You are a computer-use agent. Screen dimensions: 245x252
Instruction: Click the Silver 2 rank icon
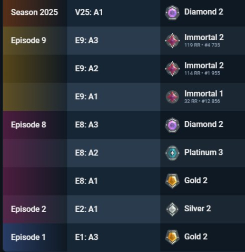click(172, 209)
